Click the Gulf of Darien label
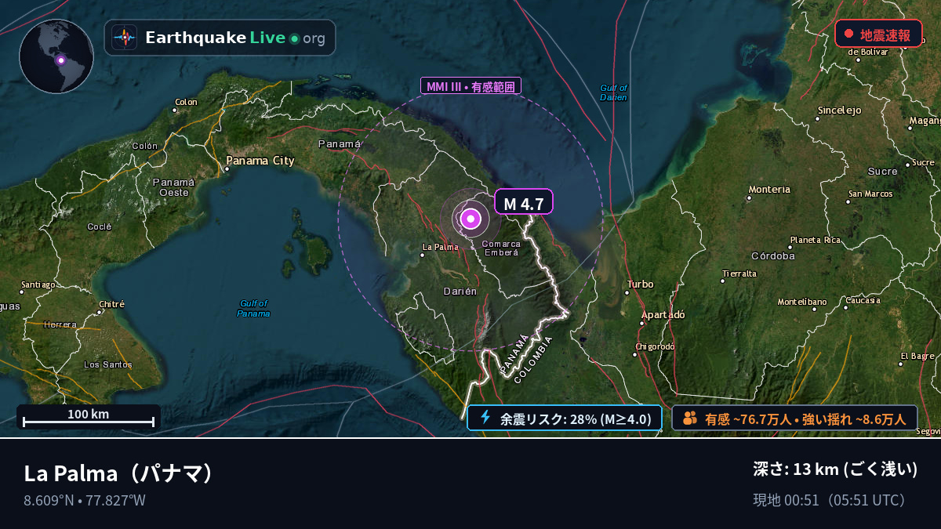The width and height of the screenshot is (941, 529). click(x=613, y=92)
